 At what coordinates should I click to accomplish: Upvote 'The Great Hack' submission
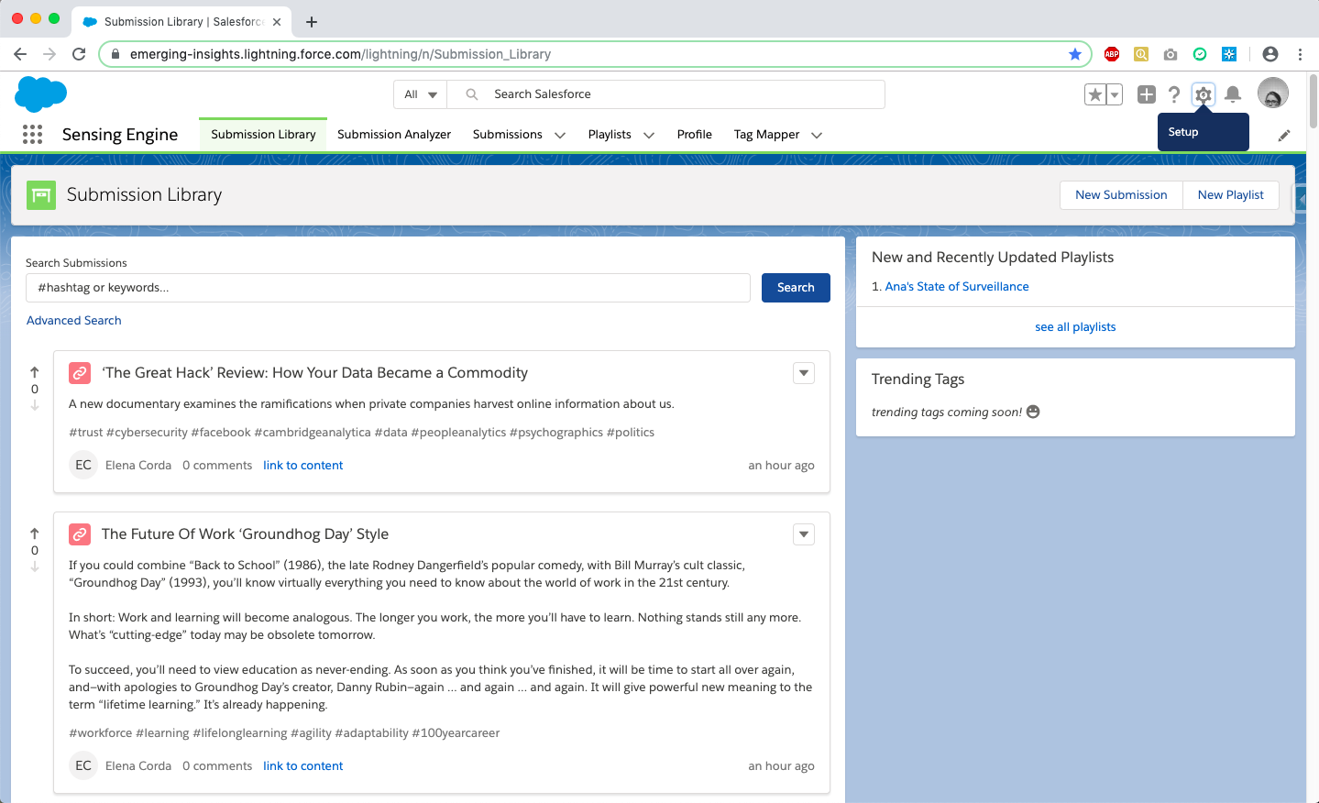(x=35, y=372)
